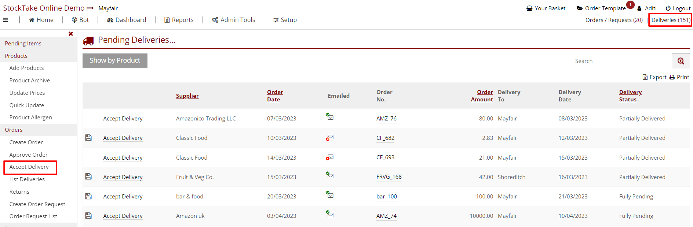Export the pending deliveries list
The image size is (693, 227).
654,77
